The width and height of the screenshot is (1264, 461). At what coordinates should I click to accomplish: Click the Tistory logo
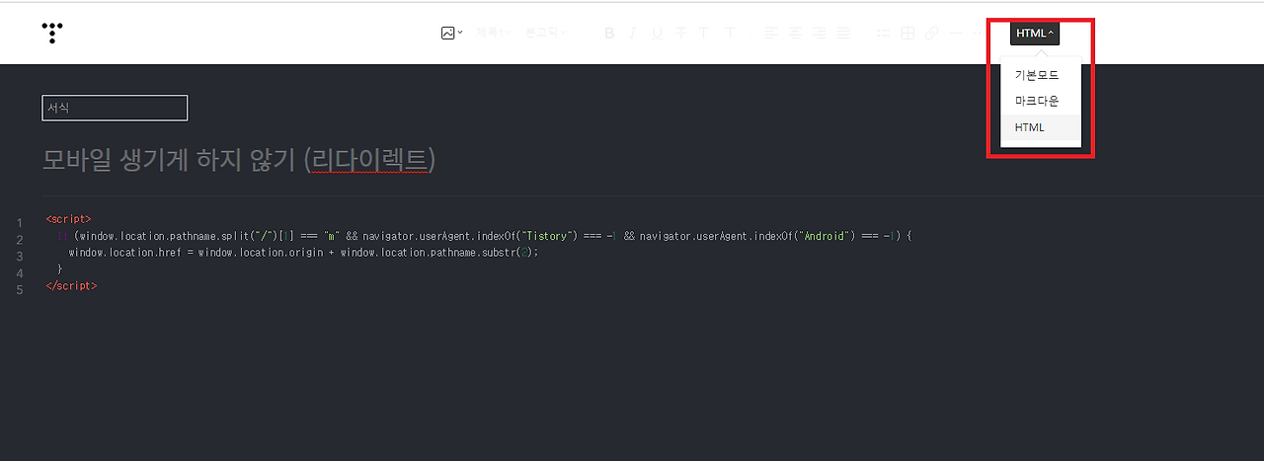click(x=52, y=33)
